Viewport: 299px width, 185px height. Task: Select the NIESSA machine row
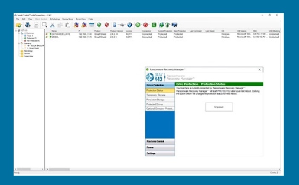(162, 37)
